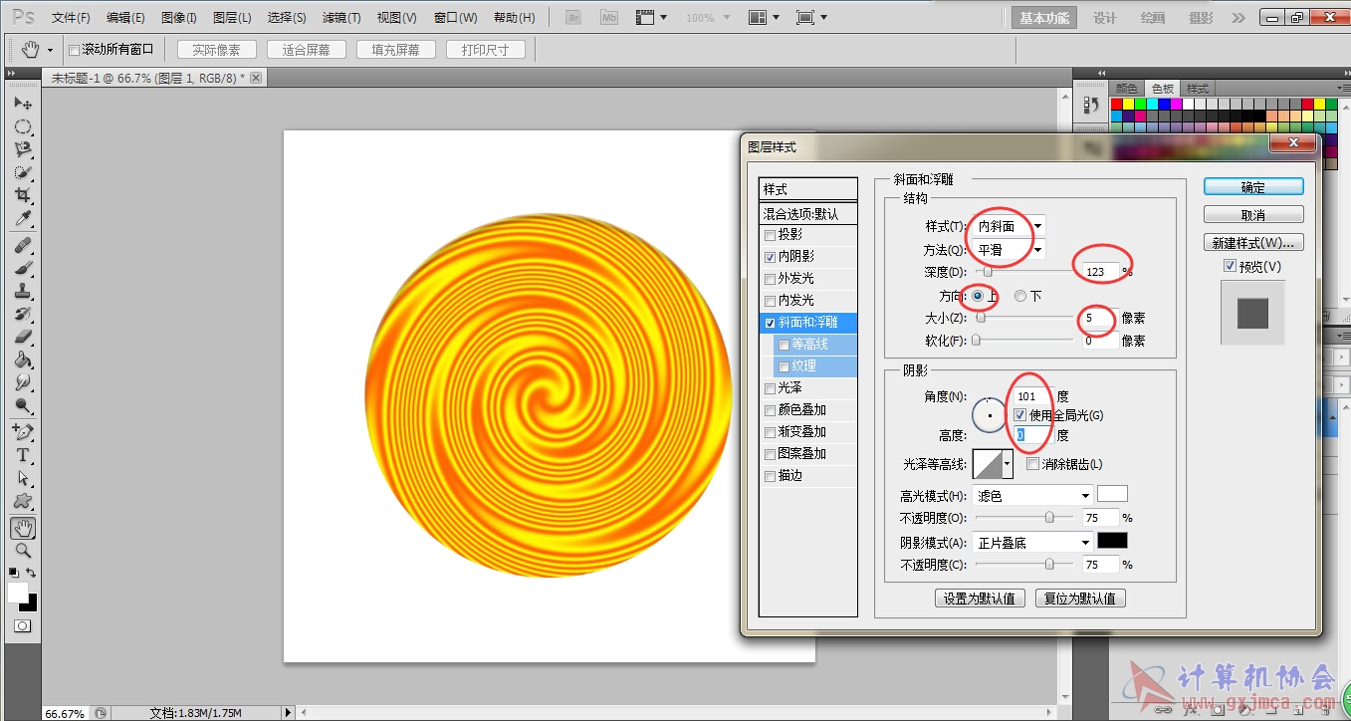Open the 图层(L) menu
This screenshot has width=1351, height=721.
pos(232,18)
